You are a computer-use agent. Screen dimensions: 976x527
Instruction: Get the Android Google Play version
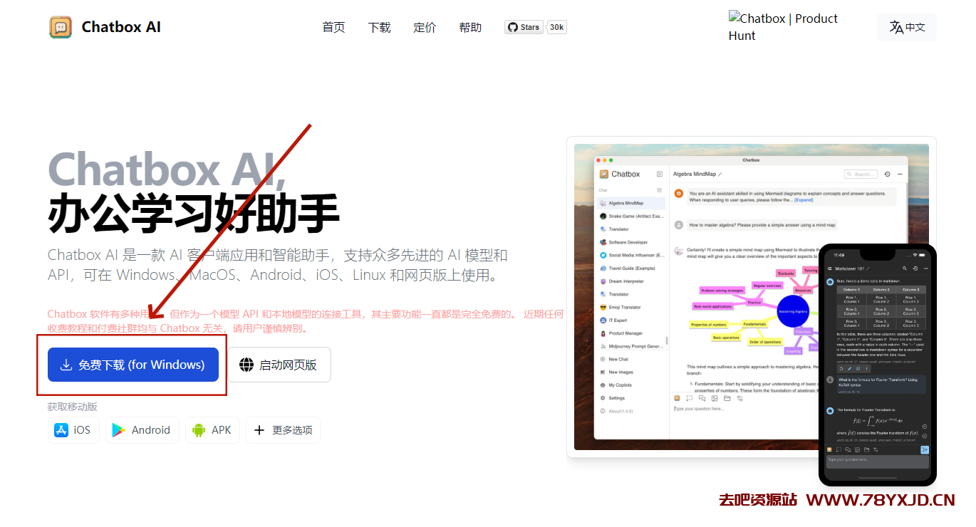(x=142, y=430)
